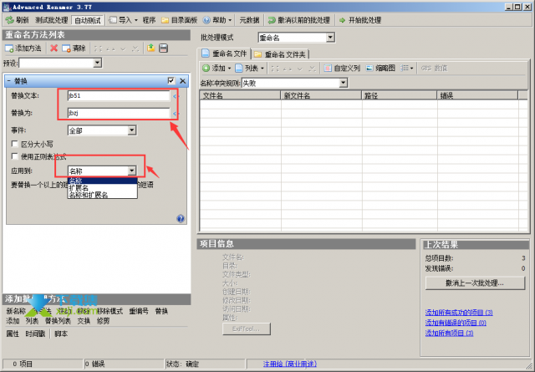Click the Start batch (开始批处理) arrow icon

[x=342, y=20]
